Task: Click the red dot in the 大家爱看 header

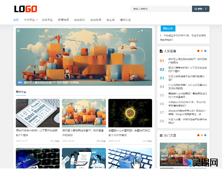Action: click(x=198, y=51)
